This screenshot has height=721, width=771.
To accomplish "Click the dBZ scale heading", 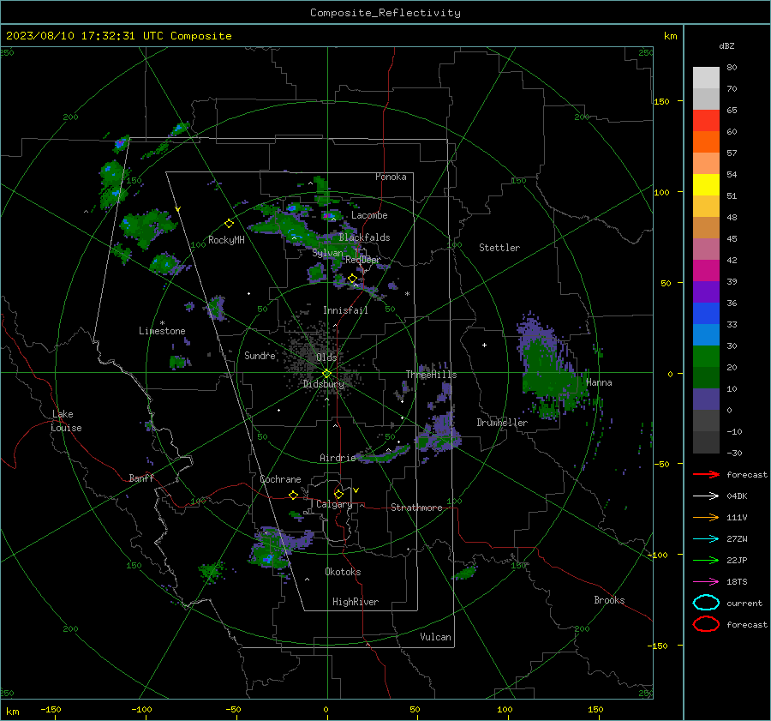I will coord(726,46).
